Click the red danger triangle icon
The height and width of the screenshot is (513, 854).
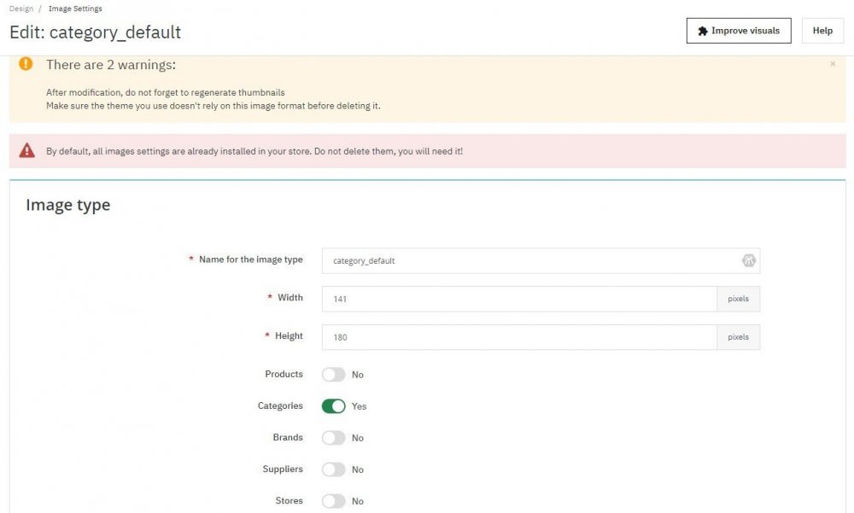click(x=26, y=150)
